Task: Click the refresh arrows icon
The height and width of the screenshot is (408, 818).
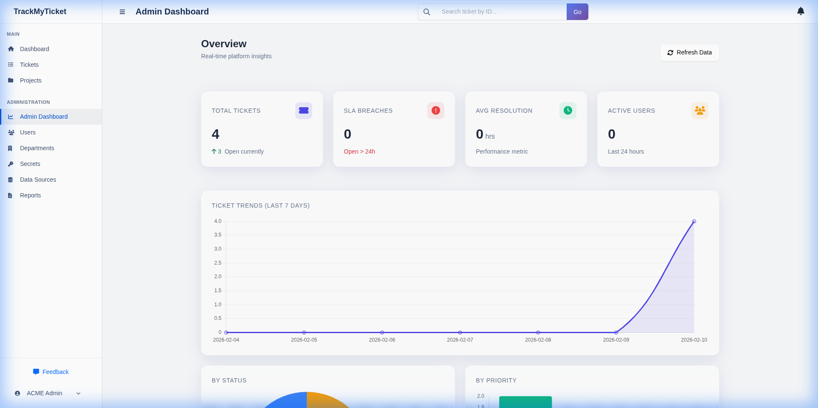Action: [670, 53]
